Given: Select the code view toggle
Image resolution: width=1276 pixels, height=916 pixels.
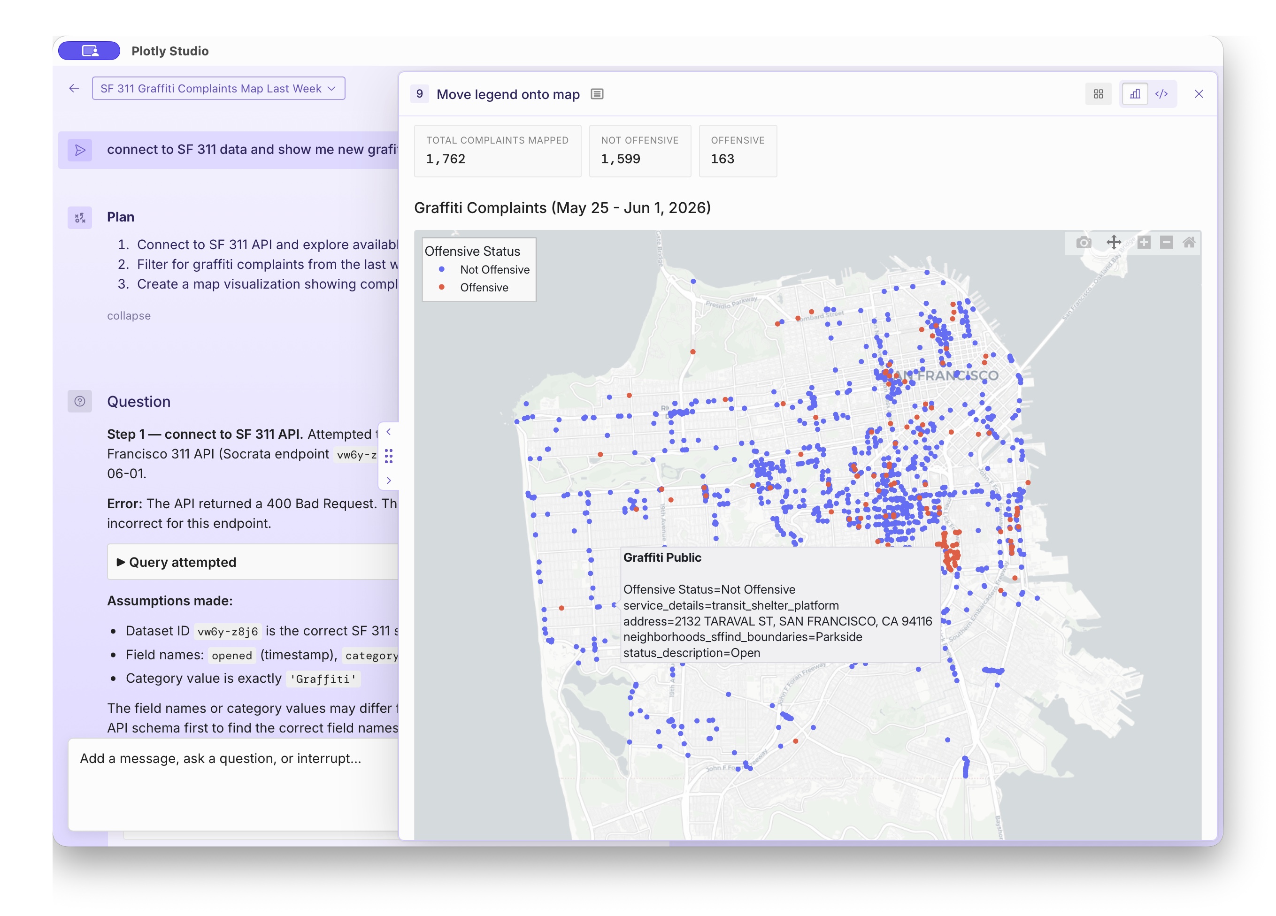Looking at the screenshot, I should pos(1161,94).
